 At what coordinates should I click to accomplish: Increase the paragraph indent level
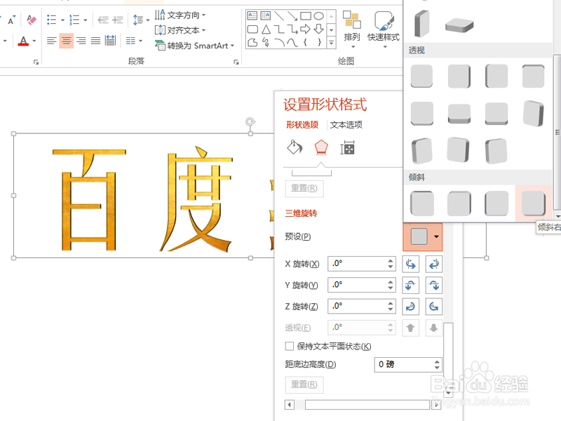click(118, 20)
